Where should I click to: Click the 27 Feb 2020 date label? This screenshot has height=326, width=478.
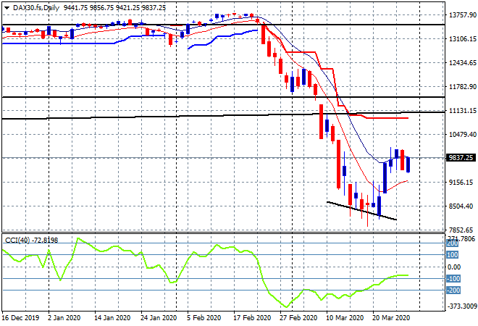[298, 318]
